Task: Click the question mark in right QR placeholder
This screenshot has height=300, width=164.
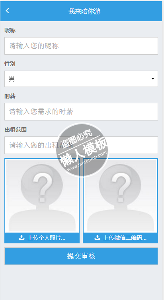Action: (x=120, y=187)
